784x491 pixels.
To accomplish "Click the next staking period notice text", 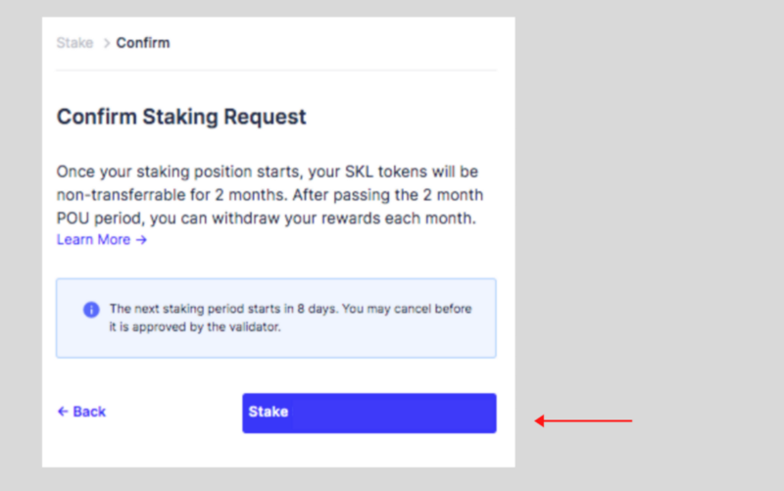I will point(290,318).
